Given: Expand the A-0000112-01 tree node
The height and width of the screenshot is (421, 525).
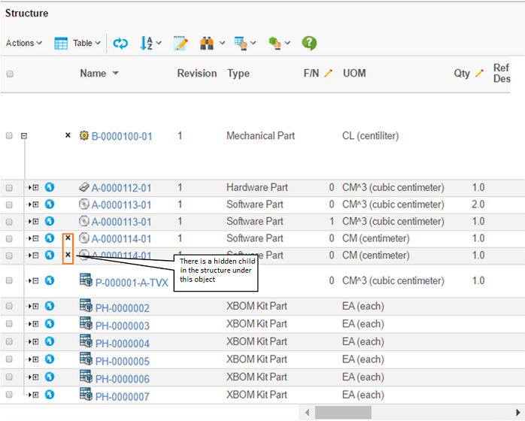Looking at the screenshot, I should click(35, 187).
